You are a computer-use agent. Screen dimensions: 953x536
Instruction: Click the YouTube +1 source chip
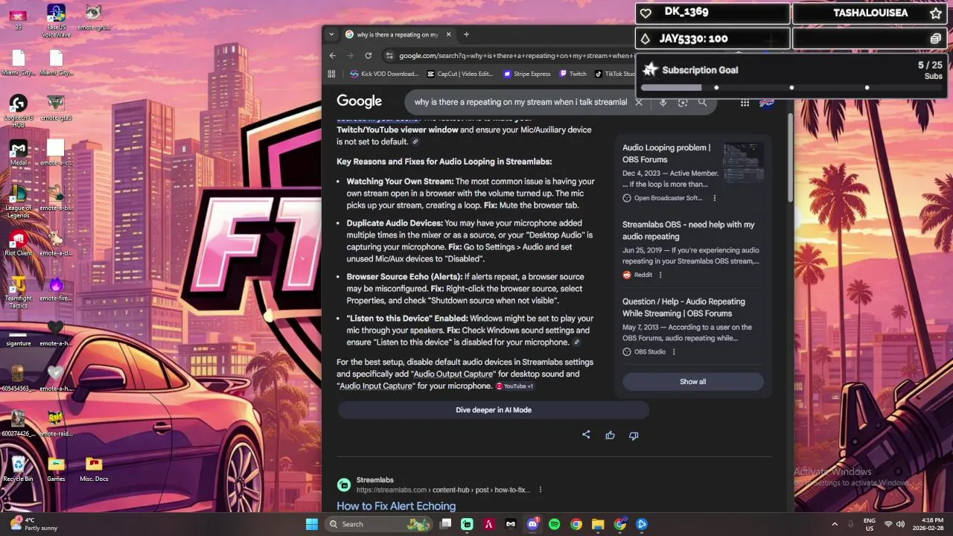point(514,386)
